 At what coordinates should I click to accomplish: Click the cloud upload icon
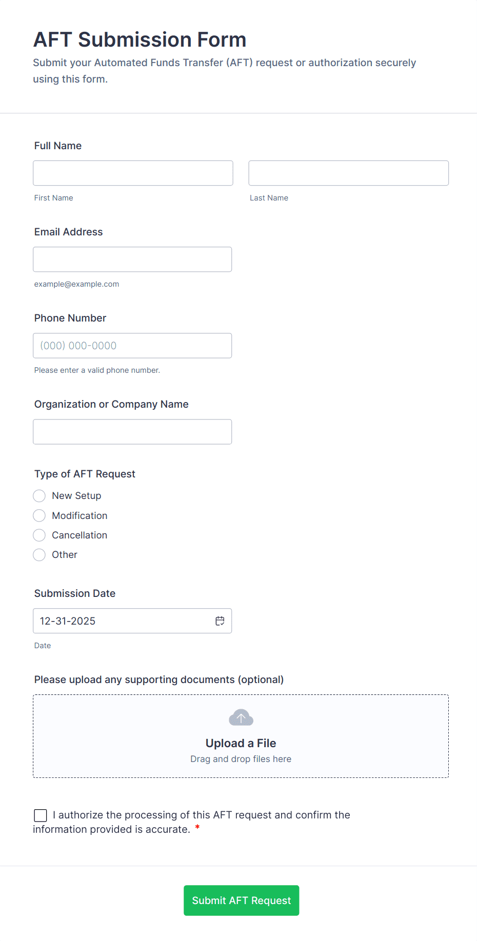pyautogui.click(x=241, y=718)
